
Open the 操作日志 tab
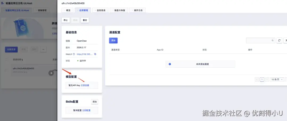click(137, 10)
